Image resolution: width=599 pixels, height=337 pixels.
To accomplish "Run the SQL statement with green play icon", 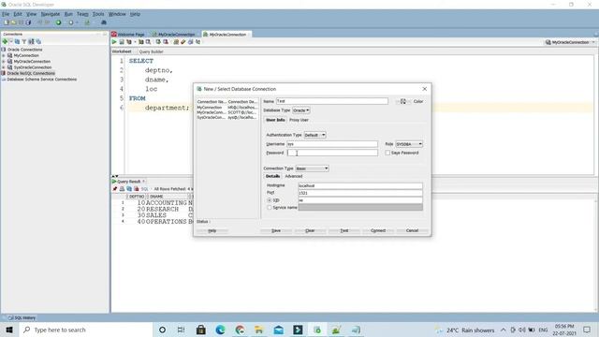I will (114, 41).
